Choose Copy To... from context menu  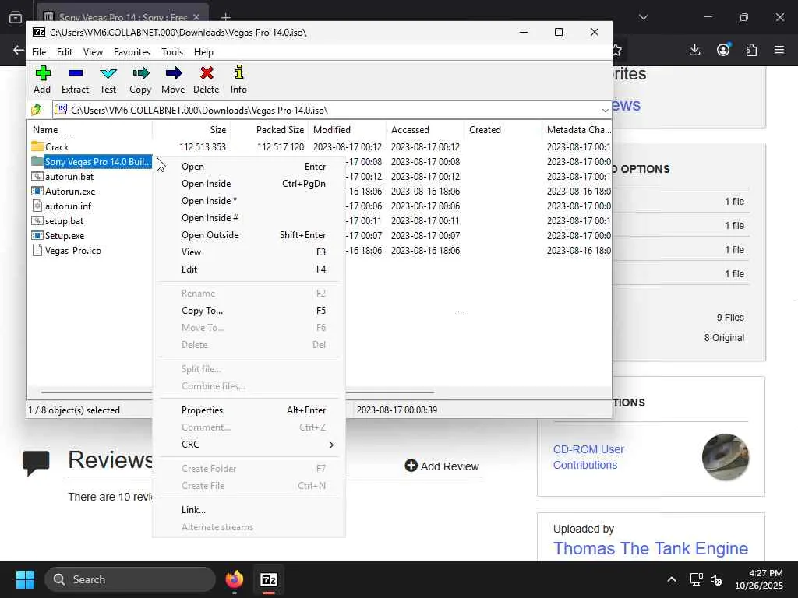pyautogui.click(x=249, y=311)
